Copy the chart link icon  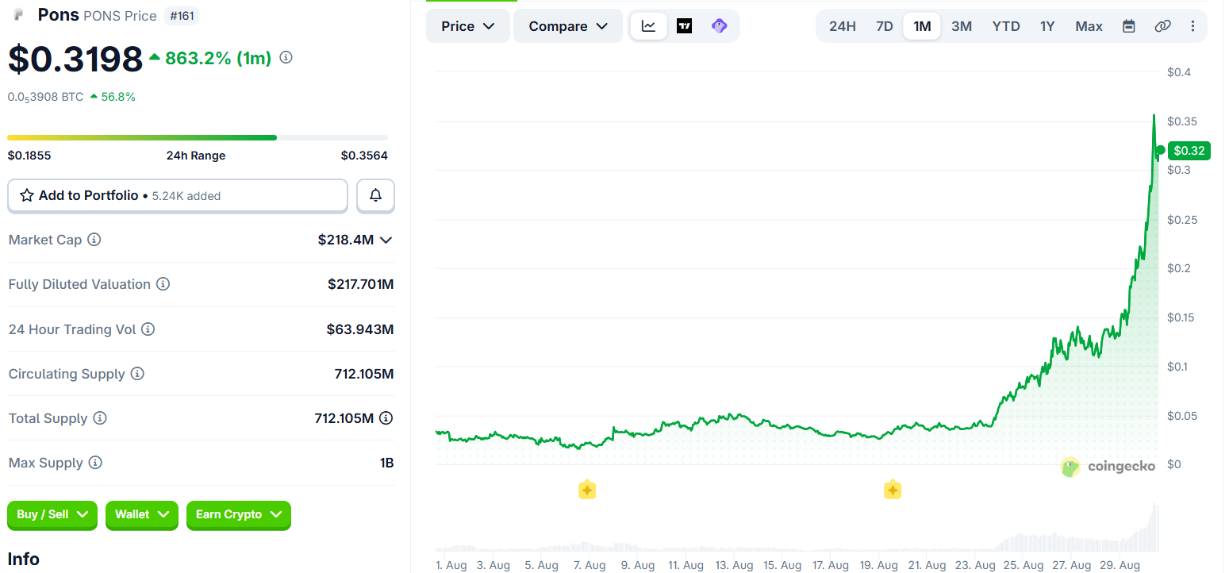[1162, 26]
